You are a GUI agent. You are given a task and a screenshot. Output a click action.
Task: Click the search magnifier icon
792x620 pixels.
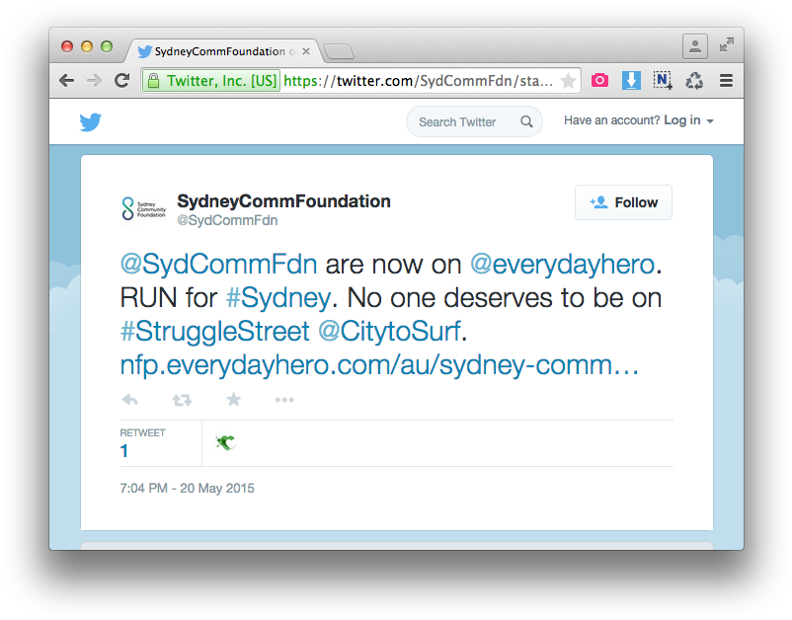coord(526,121)
